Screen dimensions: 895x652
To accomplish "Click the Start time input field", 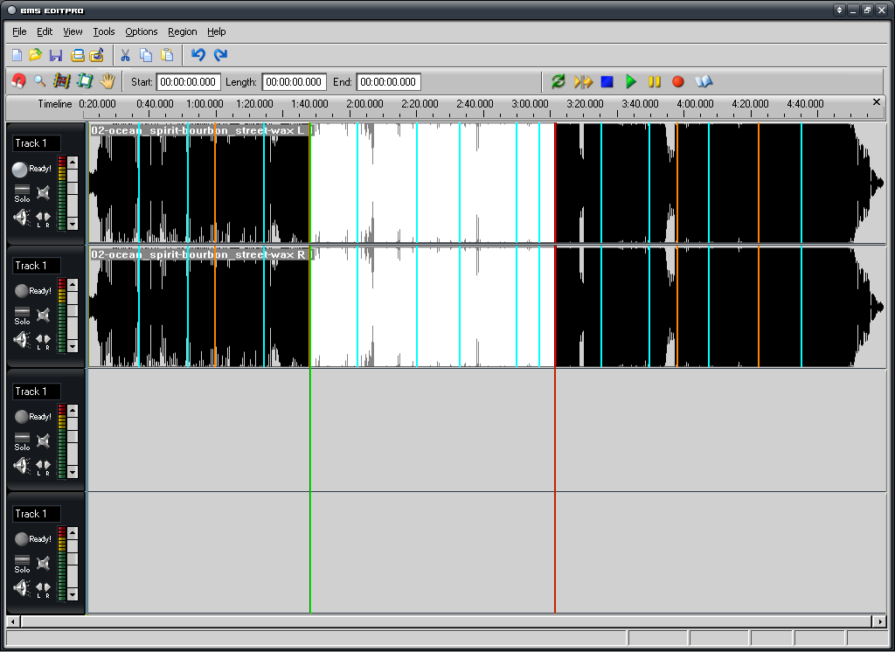I will point(189,81).
